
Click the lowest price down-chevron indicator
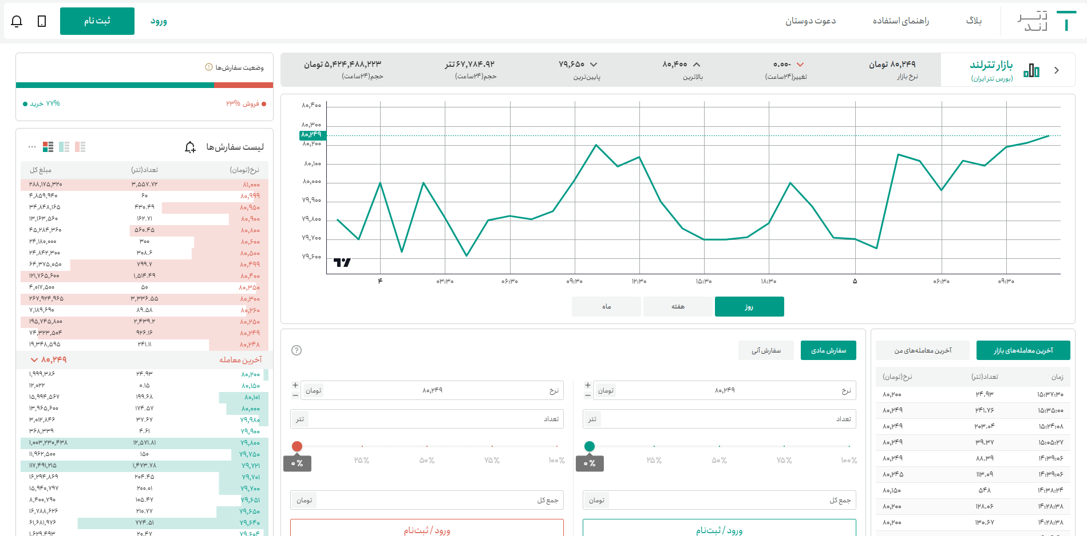[594, 65]
